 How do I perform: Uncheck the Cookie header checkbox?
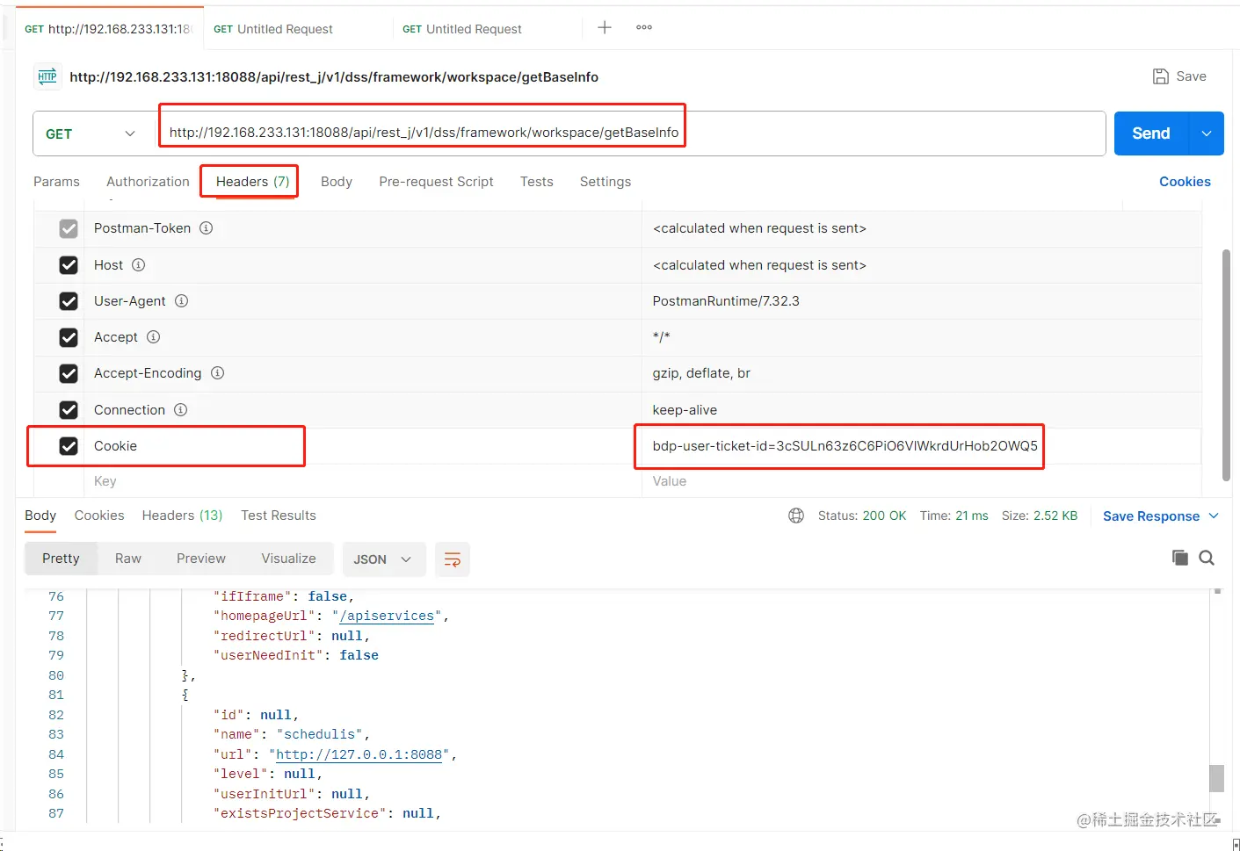[x=69, y=446]
